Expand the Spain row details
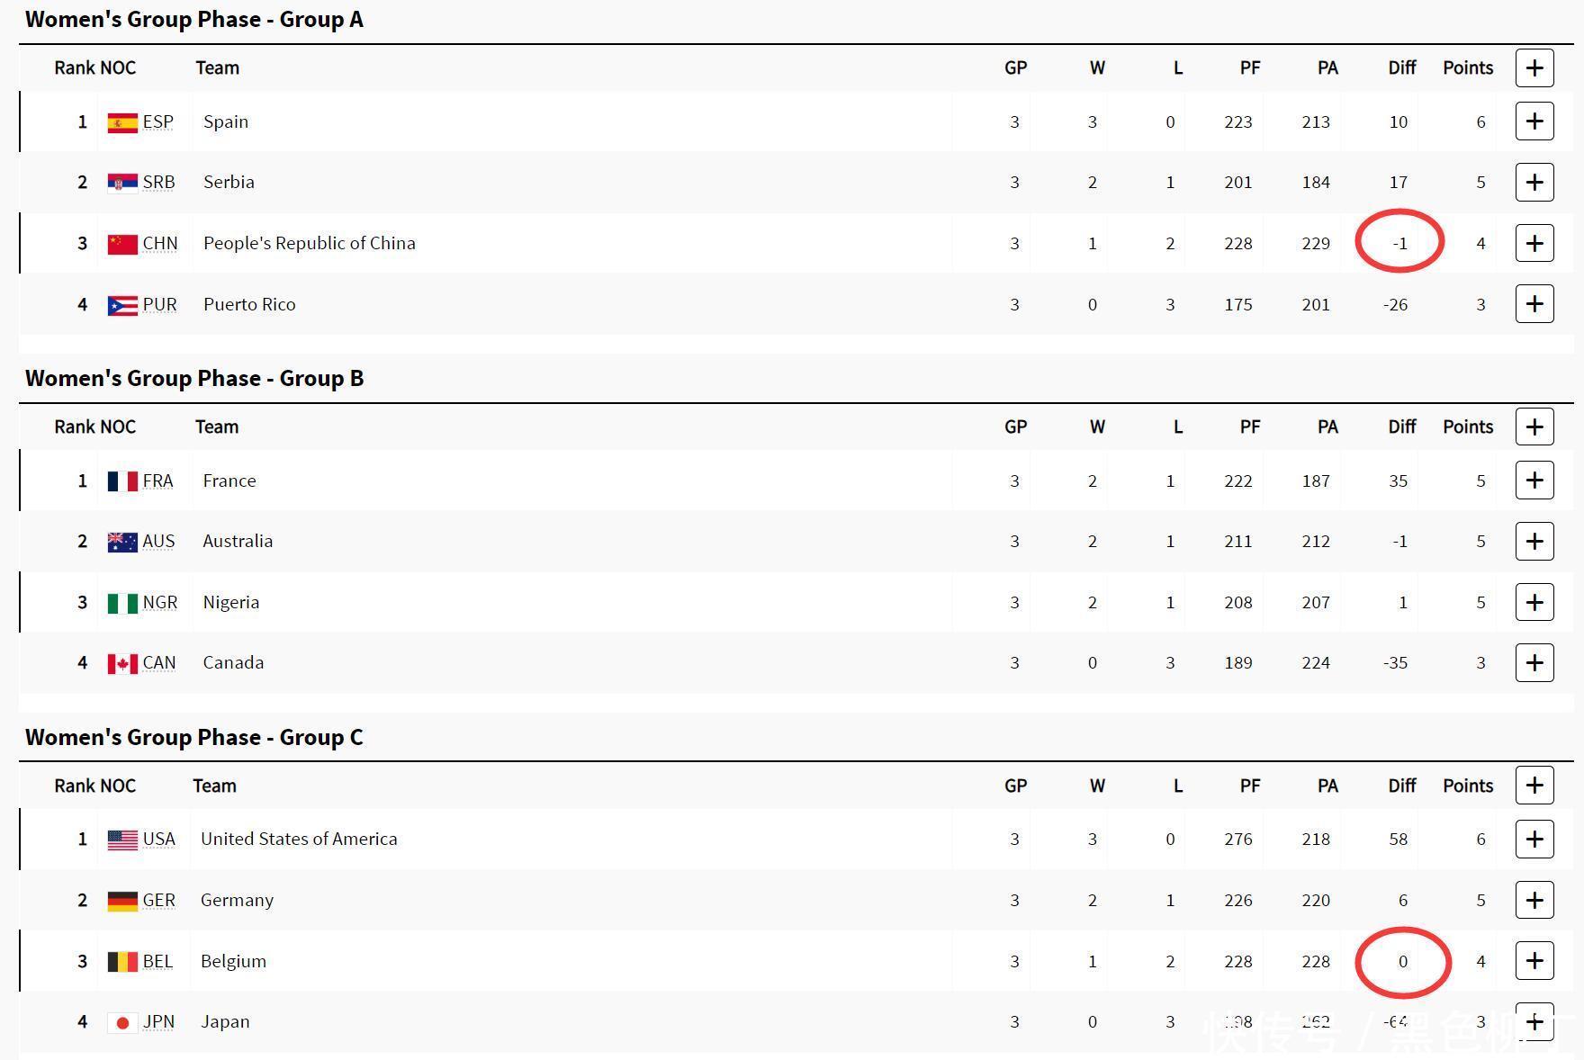 pyautogui.click(x=1534, y=121)
